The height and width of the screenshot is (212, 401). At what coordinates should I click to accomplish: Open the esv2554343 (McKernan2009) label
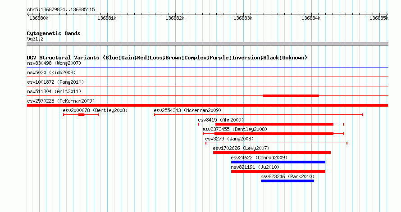point(187,110)
